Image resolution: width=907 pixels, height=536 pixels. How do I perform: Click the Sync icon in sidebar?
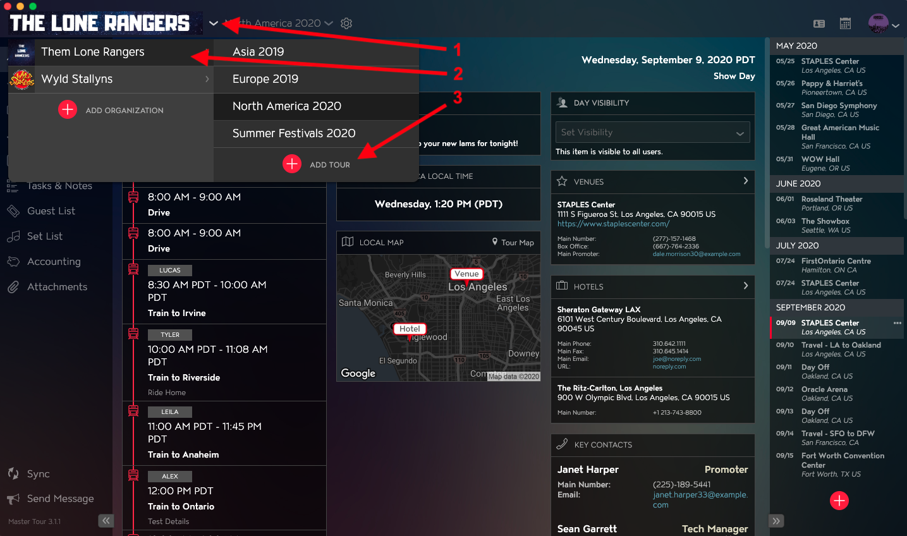click(x=13, y=473)
